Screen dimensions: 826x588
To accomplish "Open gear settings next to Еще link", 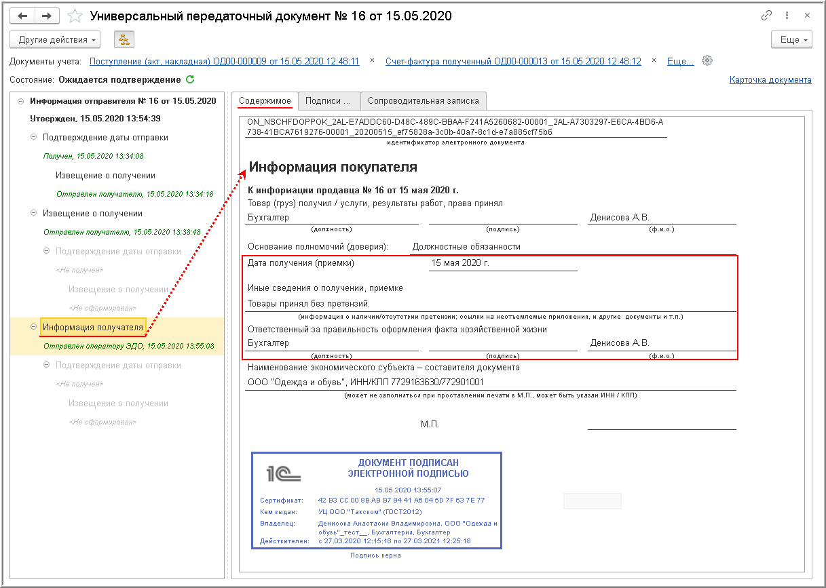I will (x=707, y=60).
